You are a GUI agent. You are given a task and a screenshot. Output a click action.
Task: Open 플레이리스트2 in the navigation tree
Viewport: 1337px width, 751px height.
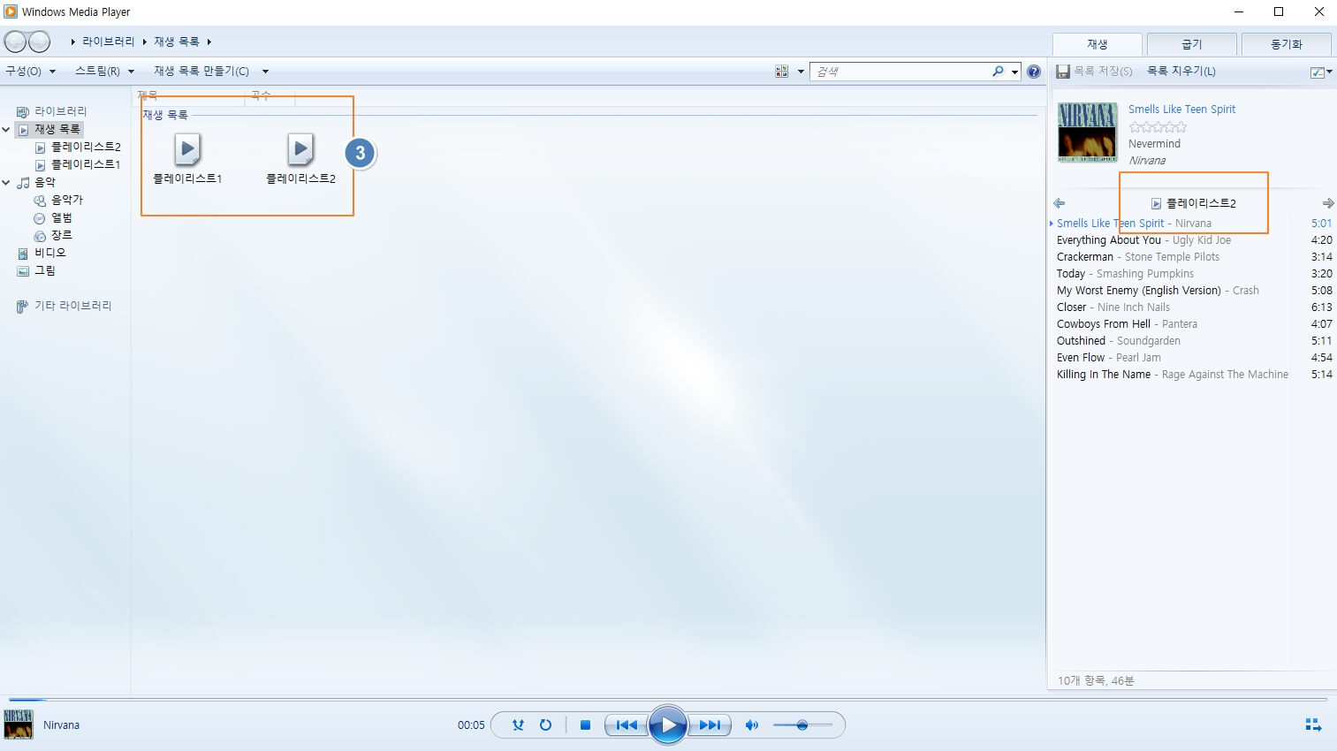pyautogui.click(x=86, y=147)
